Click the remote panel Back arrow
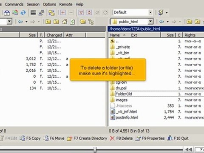The width and height of the screenshot is (204, 153). [161, 22]
